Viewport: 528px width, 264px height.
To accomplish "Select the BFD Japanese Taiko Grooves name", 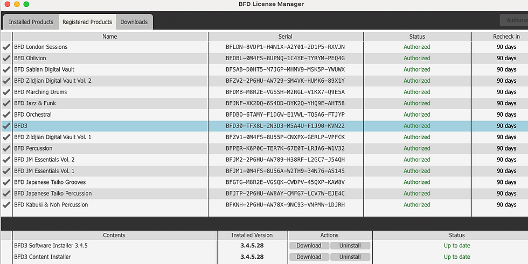I will (x=50, y=182).
